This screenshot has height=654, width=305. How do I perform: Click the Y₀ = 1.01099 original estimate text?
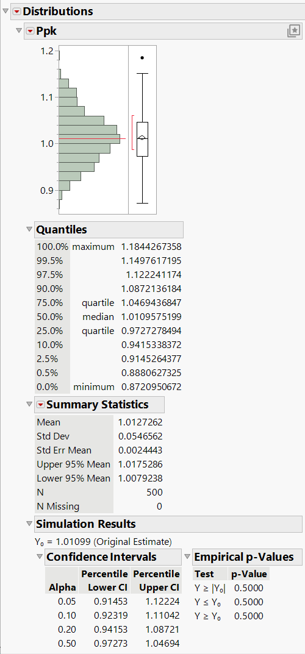104,542
